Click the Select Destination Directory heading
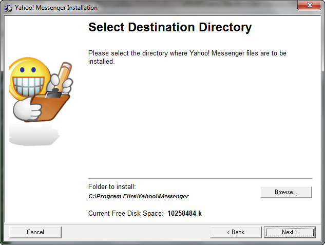The width and height of the screenshot is (325, 245). (170, 28)
